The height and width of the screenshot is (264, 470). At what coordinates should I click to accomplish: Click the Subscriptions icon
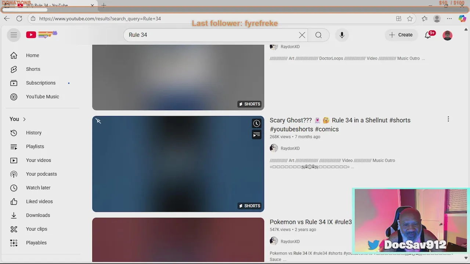tap(14, 83)
